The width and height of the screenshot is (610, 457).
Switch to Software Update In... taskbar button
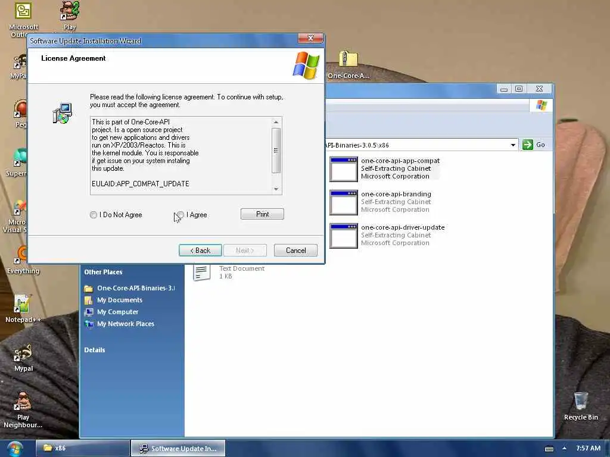178,449
